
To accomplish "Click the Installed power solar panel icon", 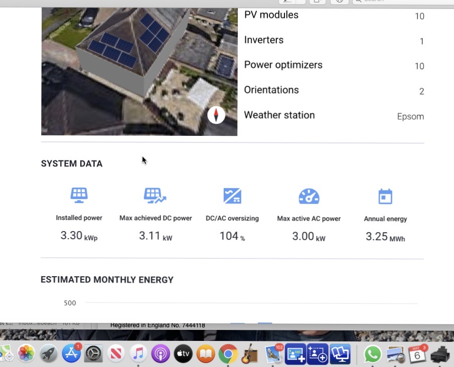I will tap(79, 195).
